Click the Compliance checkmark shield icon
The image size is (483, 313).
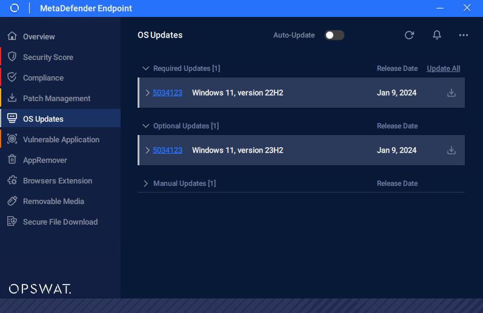[x=12, y=77]
